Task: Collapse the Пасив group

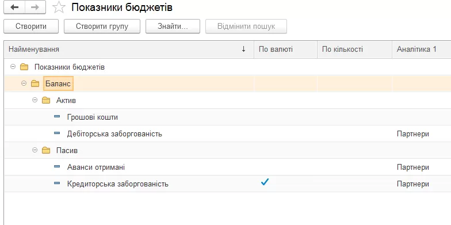Action: pyautogui.click(x=35, y=150)
